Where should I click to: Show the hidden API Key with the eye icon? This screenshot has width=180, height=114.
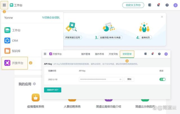point(120,79)
